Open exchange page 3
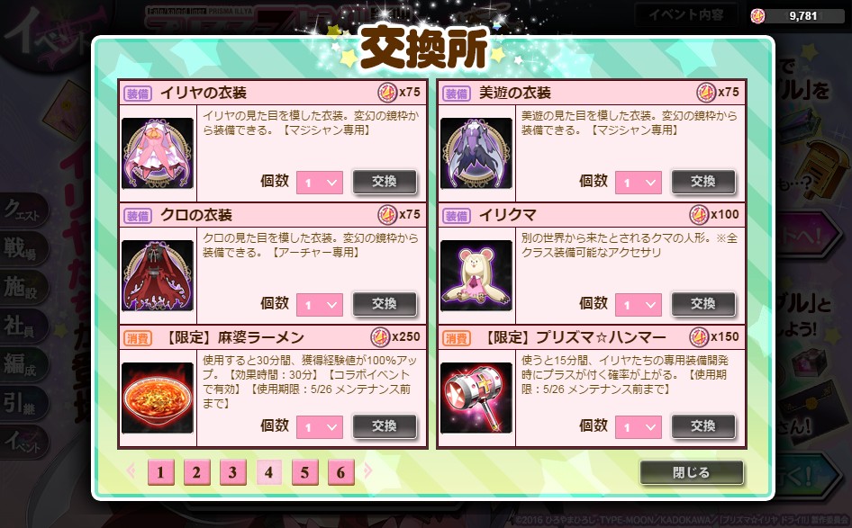852x528 pixels. coord(233,472)
